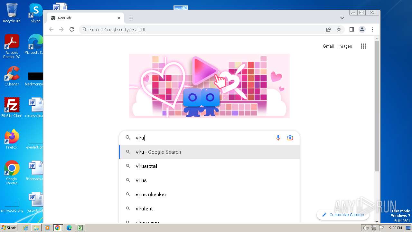
Task: Choose the 'virus' suggestion
Action: tap(210, 180)
